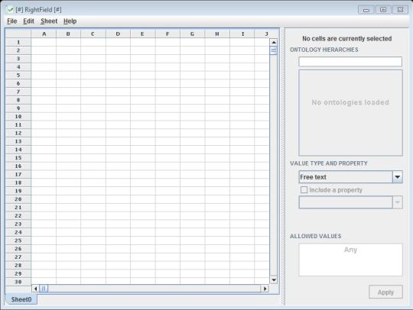Select column J header

pyautogui.click(x=266, y=34)
